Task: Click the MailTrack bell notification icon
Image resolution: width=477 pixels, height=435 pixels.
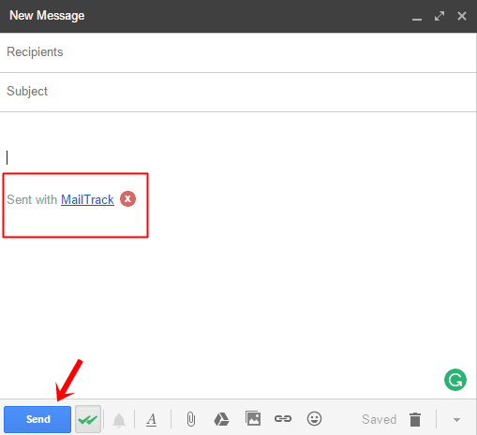Action: [119, 420]
